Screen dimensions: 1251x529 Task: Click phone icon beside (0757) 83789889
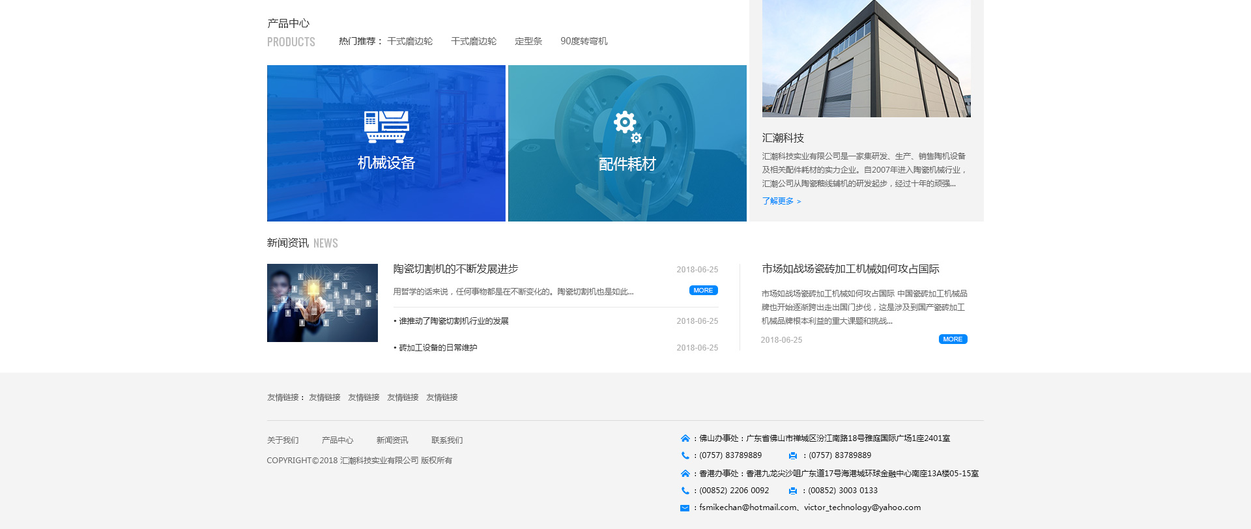pyautogui.click(x=685, y=456)
